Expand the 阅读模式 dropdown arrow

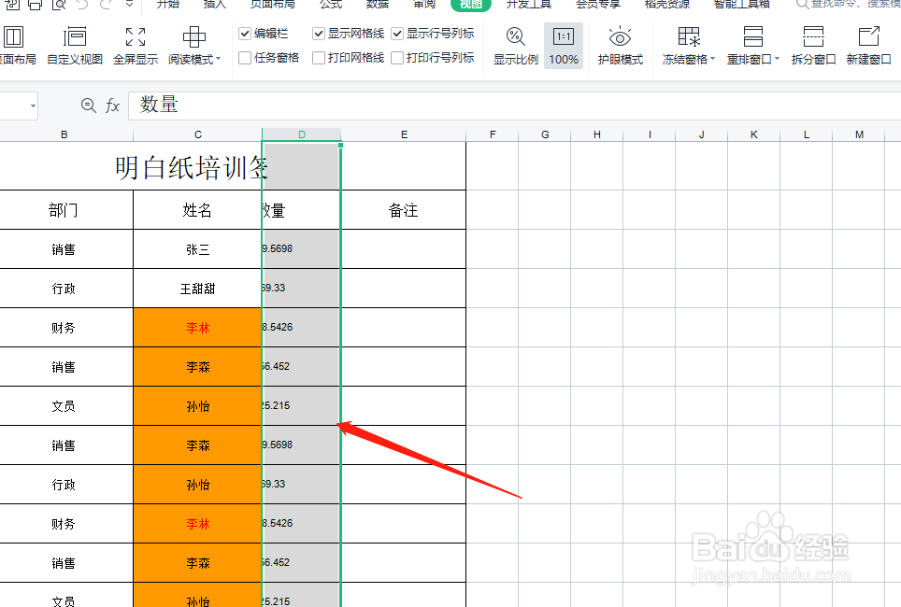(219, 59)
